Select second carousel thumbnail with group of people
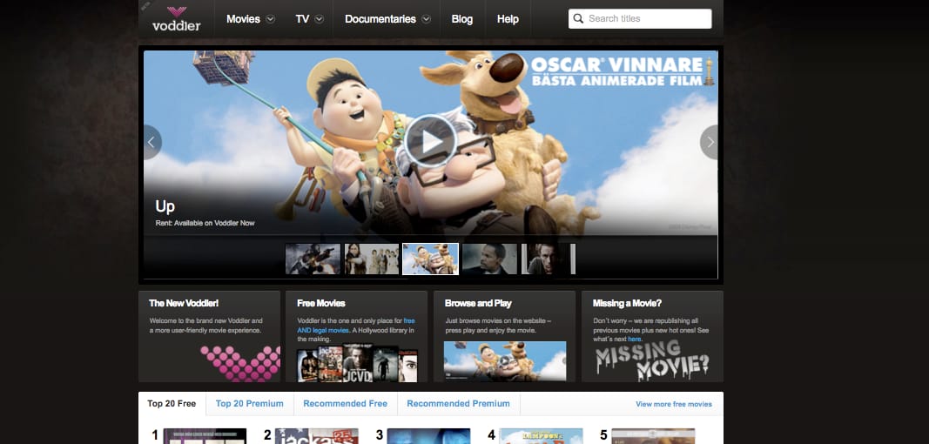The height and width of the screenshot is (444, 929). [x=372, y=259]
